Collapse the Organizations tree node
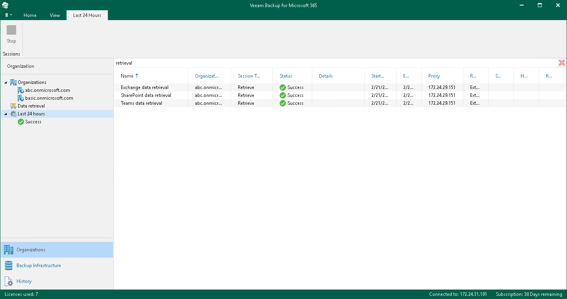567x299 pixels. tap(6, 82)
